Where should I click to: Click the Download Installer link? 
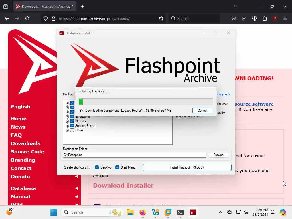pos(123,186)
